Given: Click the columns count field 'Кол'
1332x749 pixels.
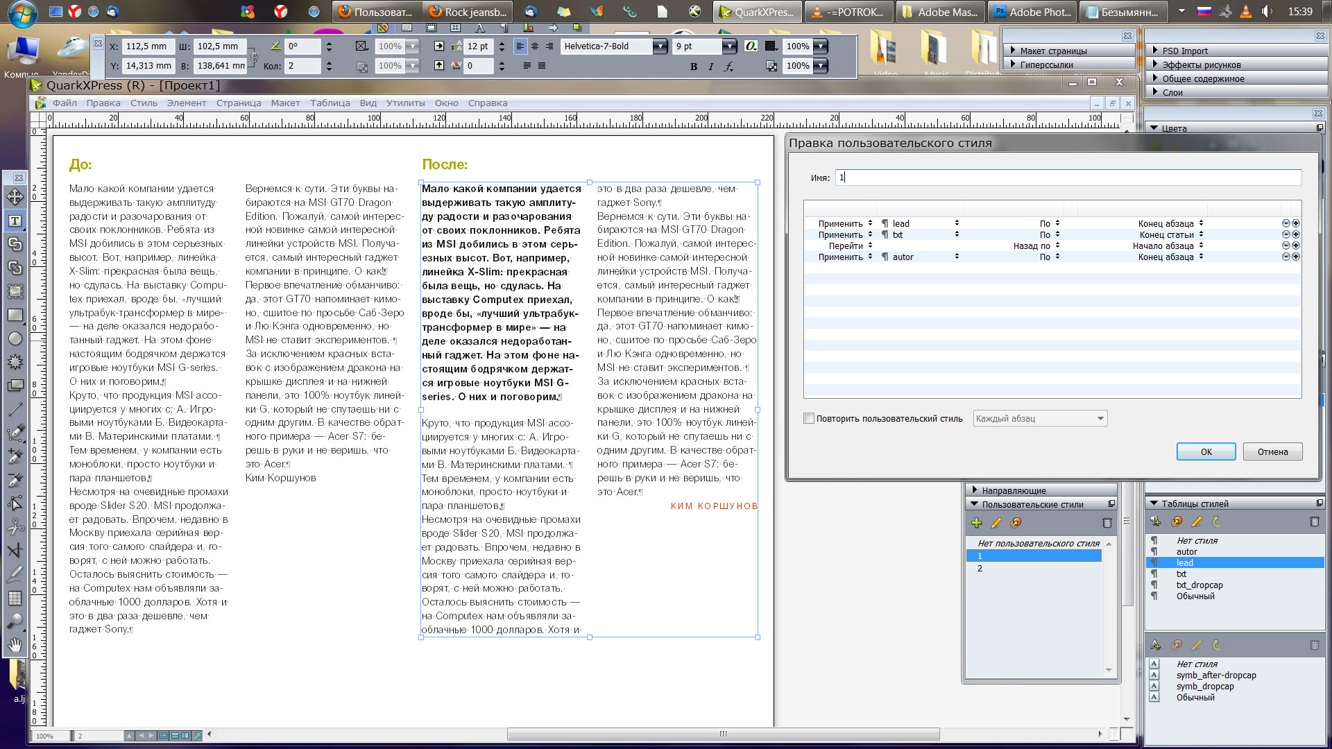Looking at the screenshot, I should [303, 66].
